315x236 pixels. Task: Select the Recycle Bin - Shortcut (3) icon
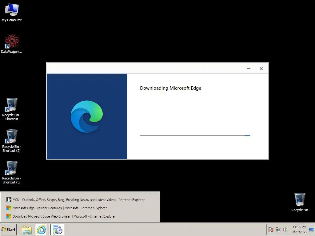11,173
